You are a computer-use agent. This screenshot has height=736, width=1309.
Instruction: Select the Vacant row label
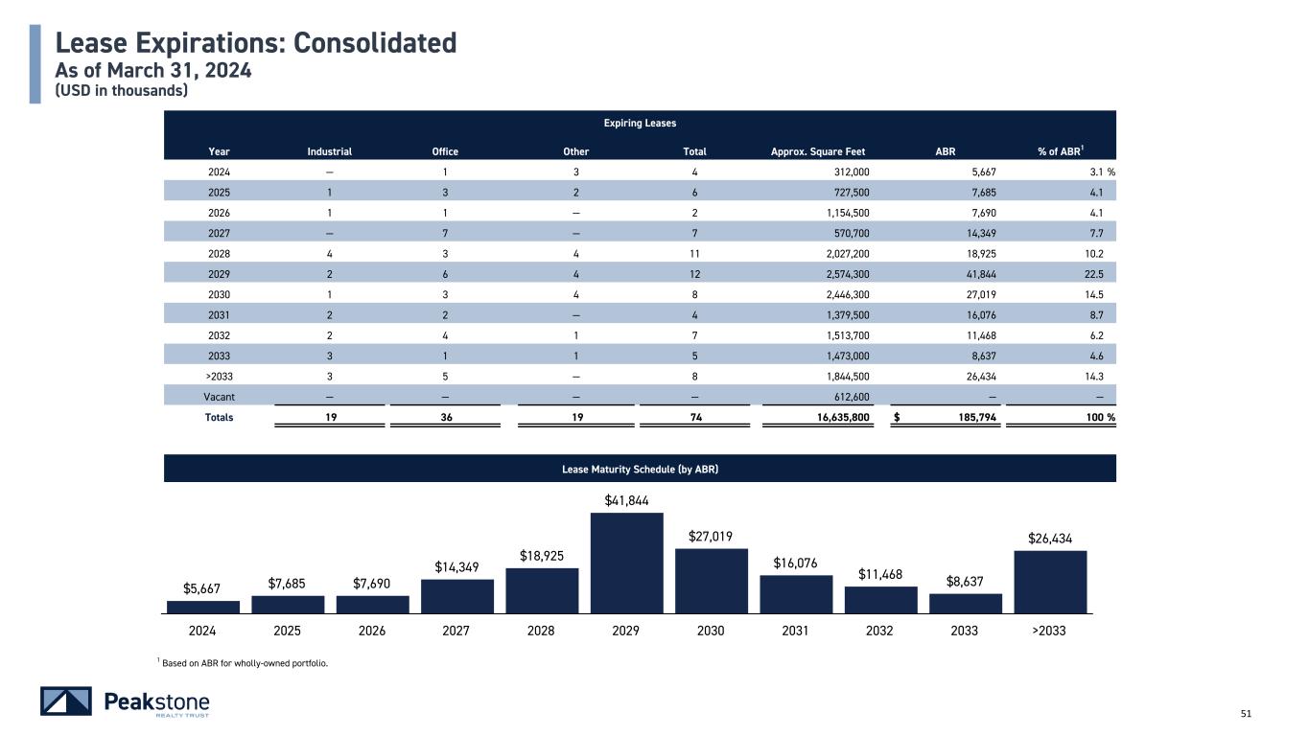pyautogui.click(x=221, y=397)
